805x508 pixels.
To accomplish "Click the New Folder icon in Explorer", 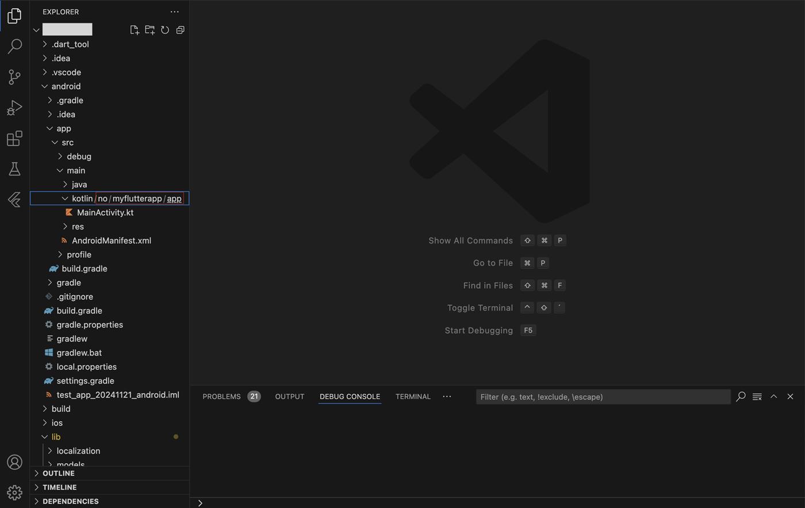I will [x=149, y=30].
